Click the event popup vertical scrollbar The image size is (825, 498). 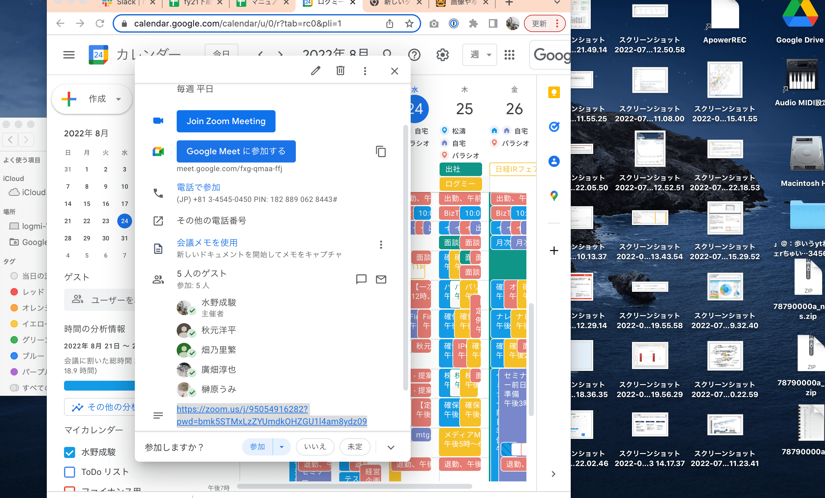click(x=405, y=258)
